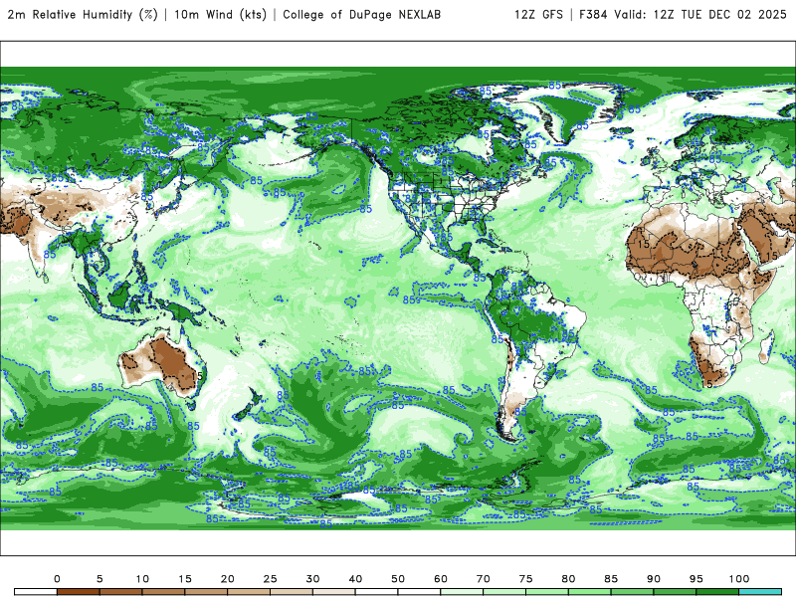
Task: Click the 'College of DuPage NEXLAB' label
Action: 361,14
